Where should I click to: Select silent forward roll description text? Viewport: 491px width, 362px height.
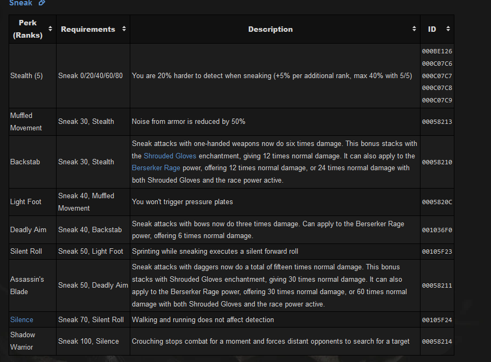tap(215, 252)
